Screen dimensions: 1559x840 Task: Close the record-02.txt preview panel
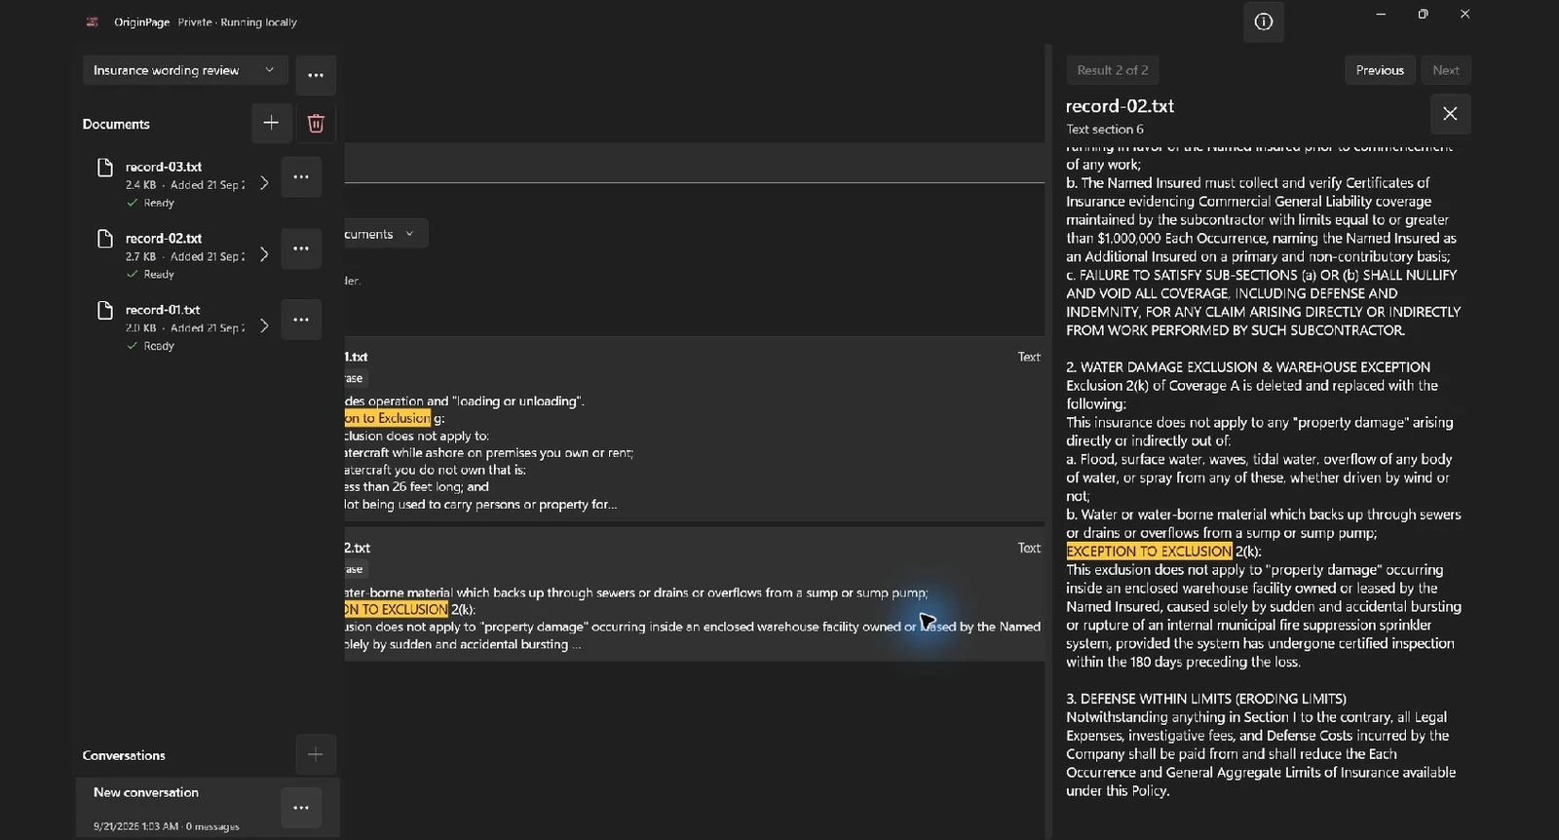(1450, 114)
